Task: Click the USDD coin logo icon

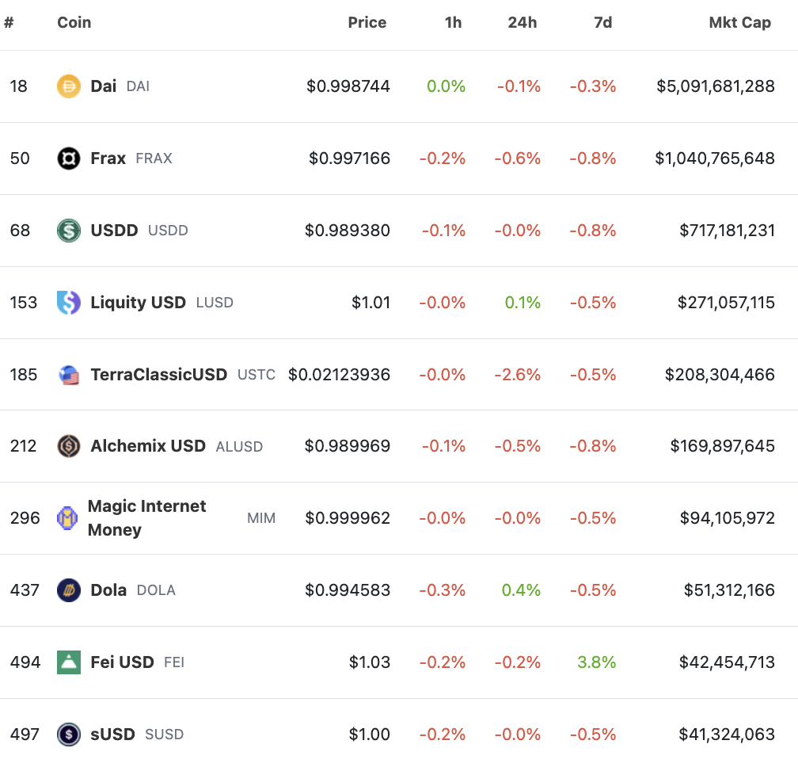Action: 69,231
